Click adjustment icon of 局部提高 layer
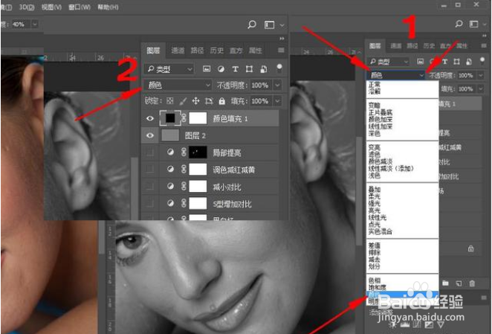 [170, 152]
